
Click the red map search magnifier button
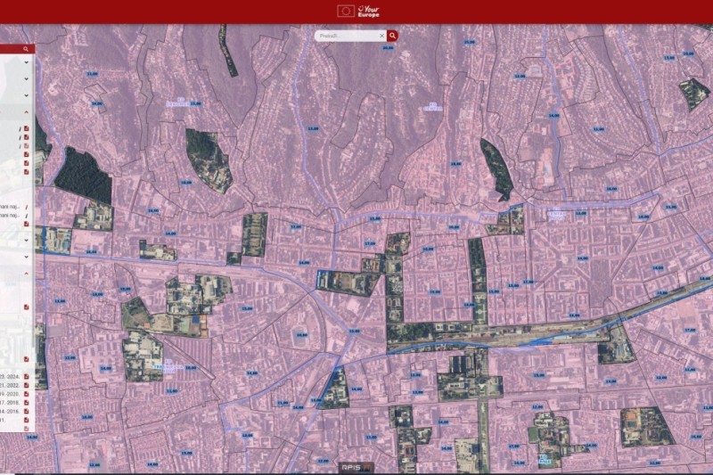coord(392,36)
